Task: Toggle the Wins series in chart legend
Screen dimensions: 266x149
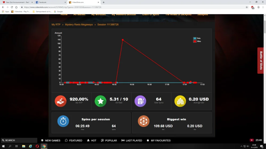Action: (197, 41)
